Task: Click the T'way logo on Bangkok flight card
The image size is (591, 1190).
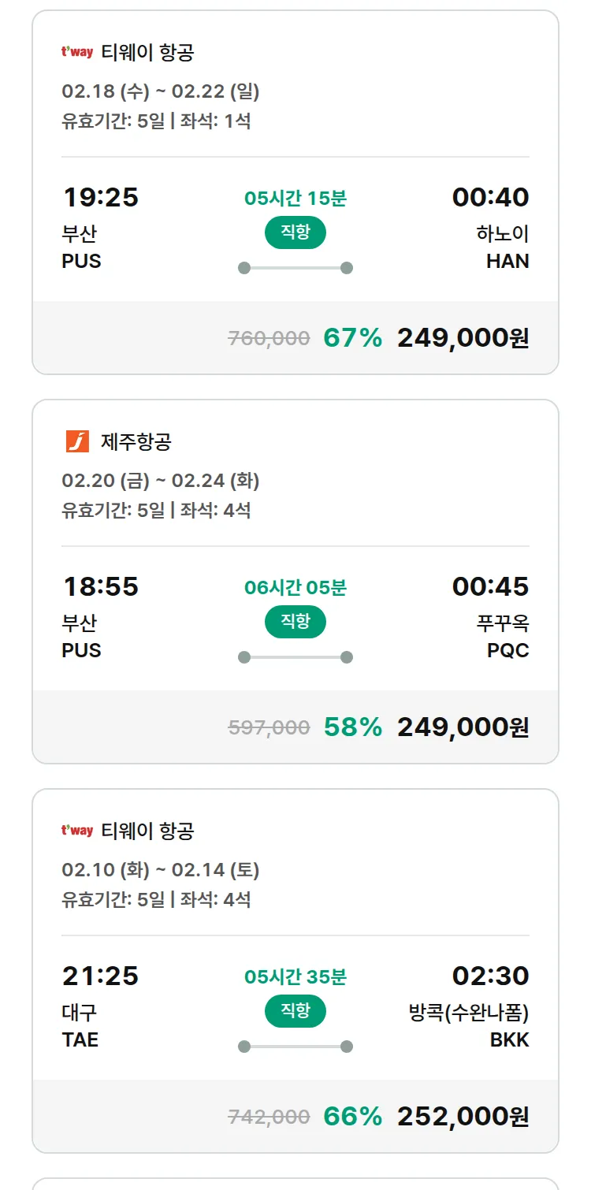Action: (77, 831)
